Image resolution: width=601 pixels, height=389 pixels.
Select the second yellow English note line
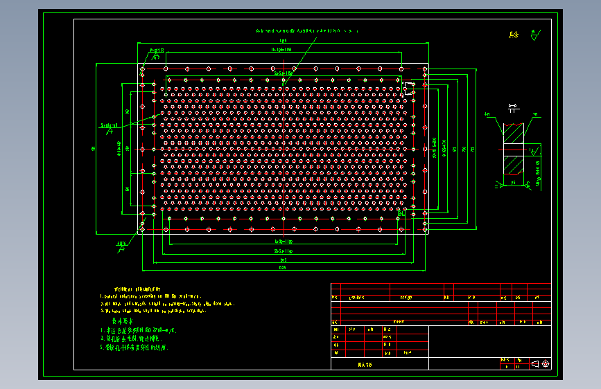pyautogui.click(x=168, y=304)
